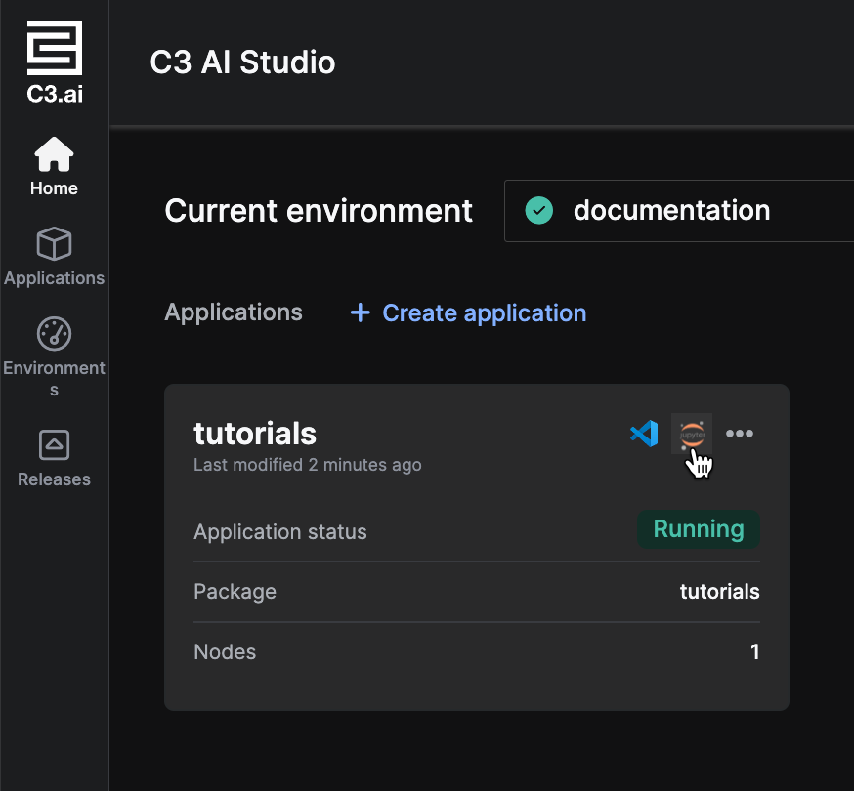Open Environments via the gauge icon
The image size is (854, 791).
pyautogui.click(x=54, y=334)
